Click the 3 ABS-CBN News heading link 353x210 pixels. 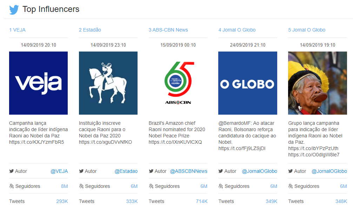[168, 30]
